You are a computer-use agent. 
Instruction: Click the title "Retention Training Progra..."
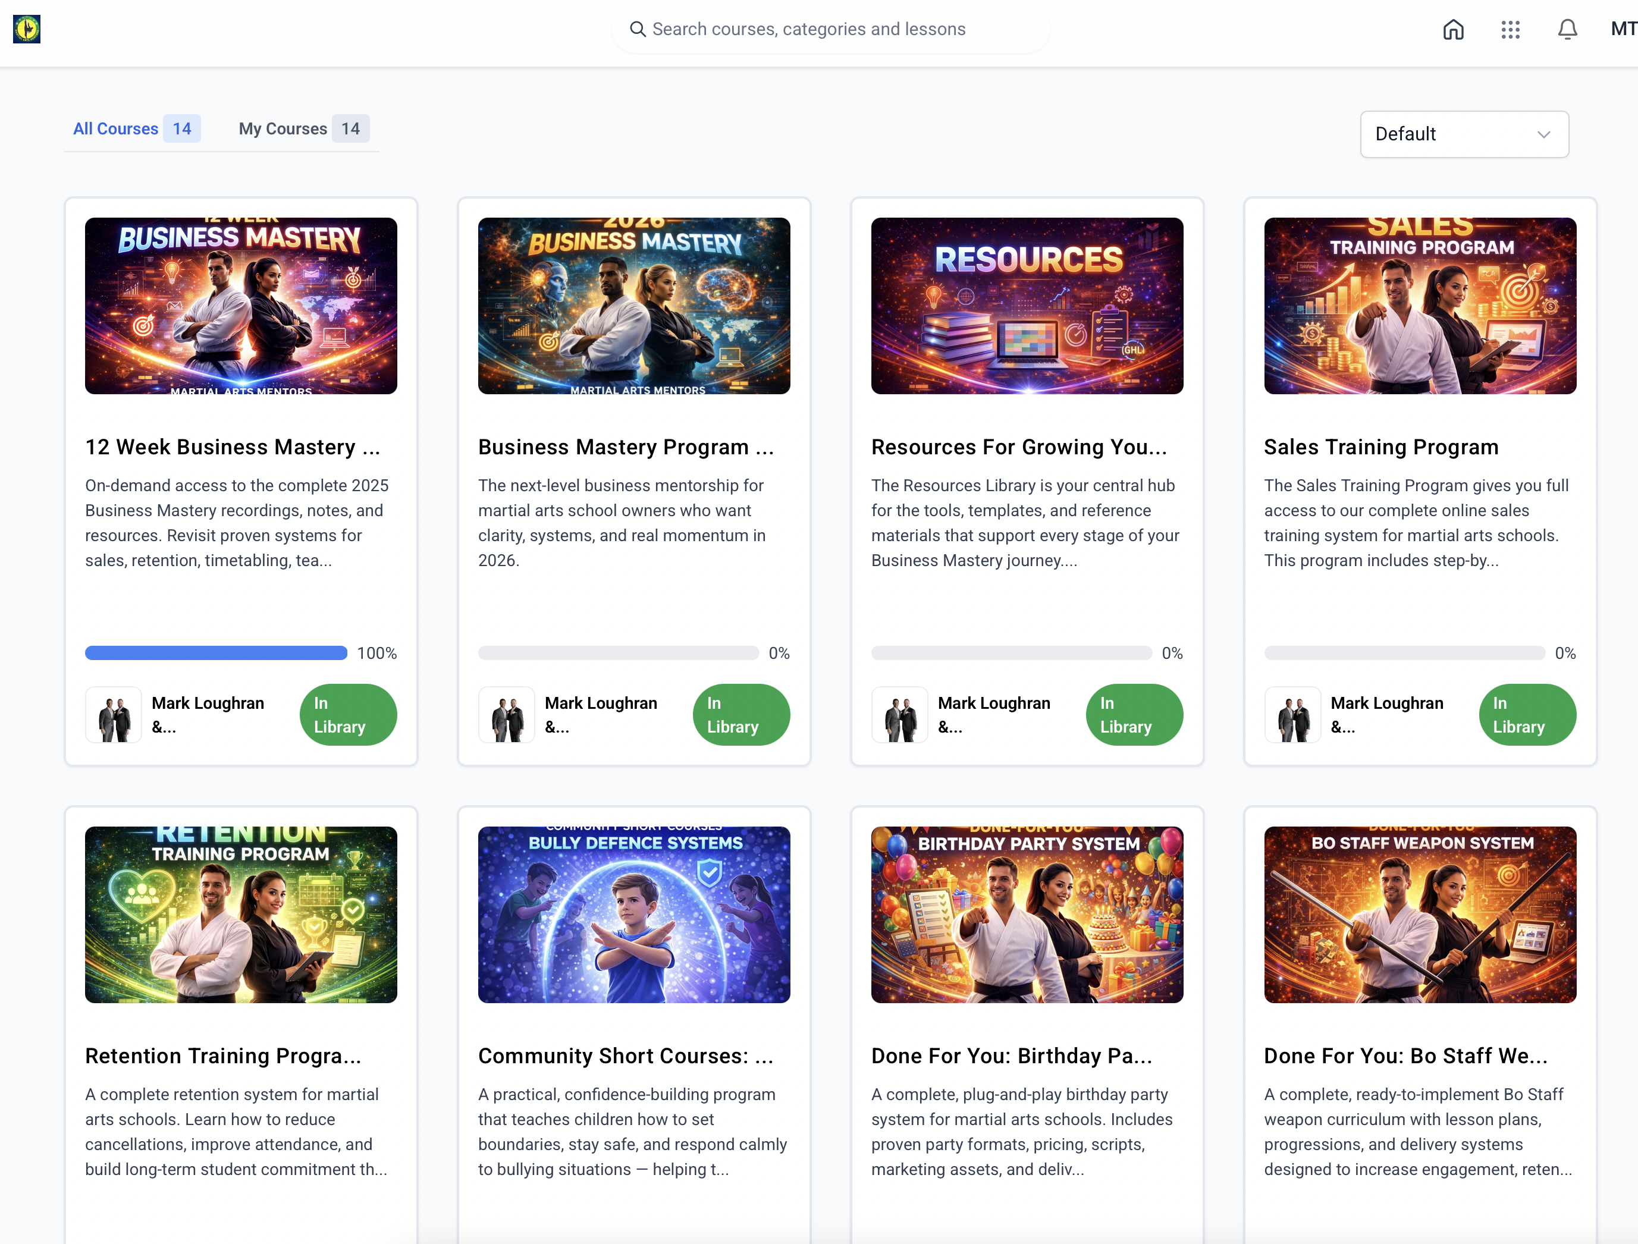point(223,1056)
